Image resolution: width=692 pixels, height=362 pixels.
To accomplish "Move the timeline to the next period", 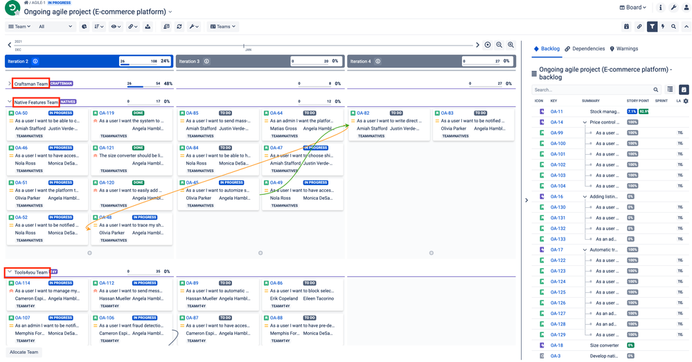I will click(477, 44).
